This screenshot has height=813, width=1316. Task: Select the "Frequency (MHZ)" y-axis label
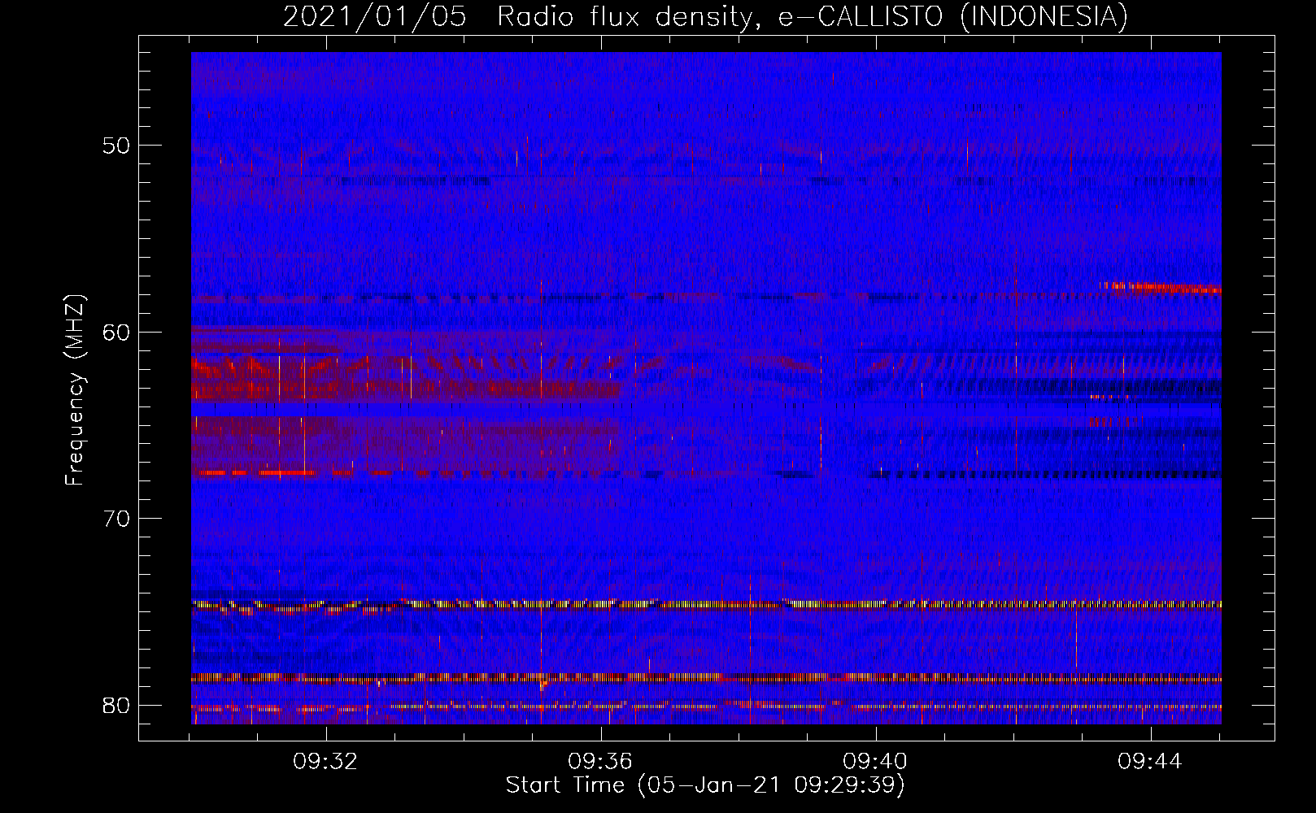click(75, 389)
